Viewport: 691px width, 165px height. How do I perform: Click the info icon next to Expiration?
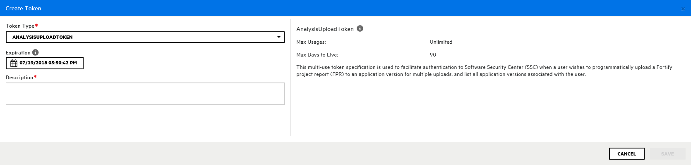pyautogui.click(x=36, y=52)
